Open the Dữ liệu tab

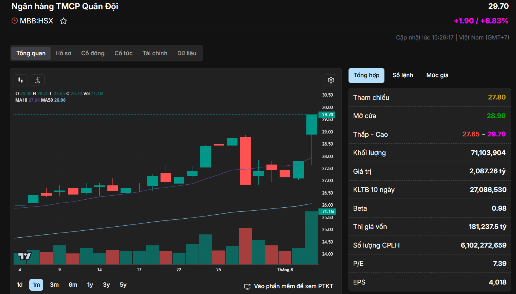click(x=187, y=53)
